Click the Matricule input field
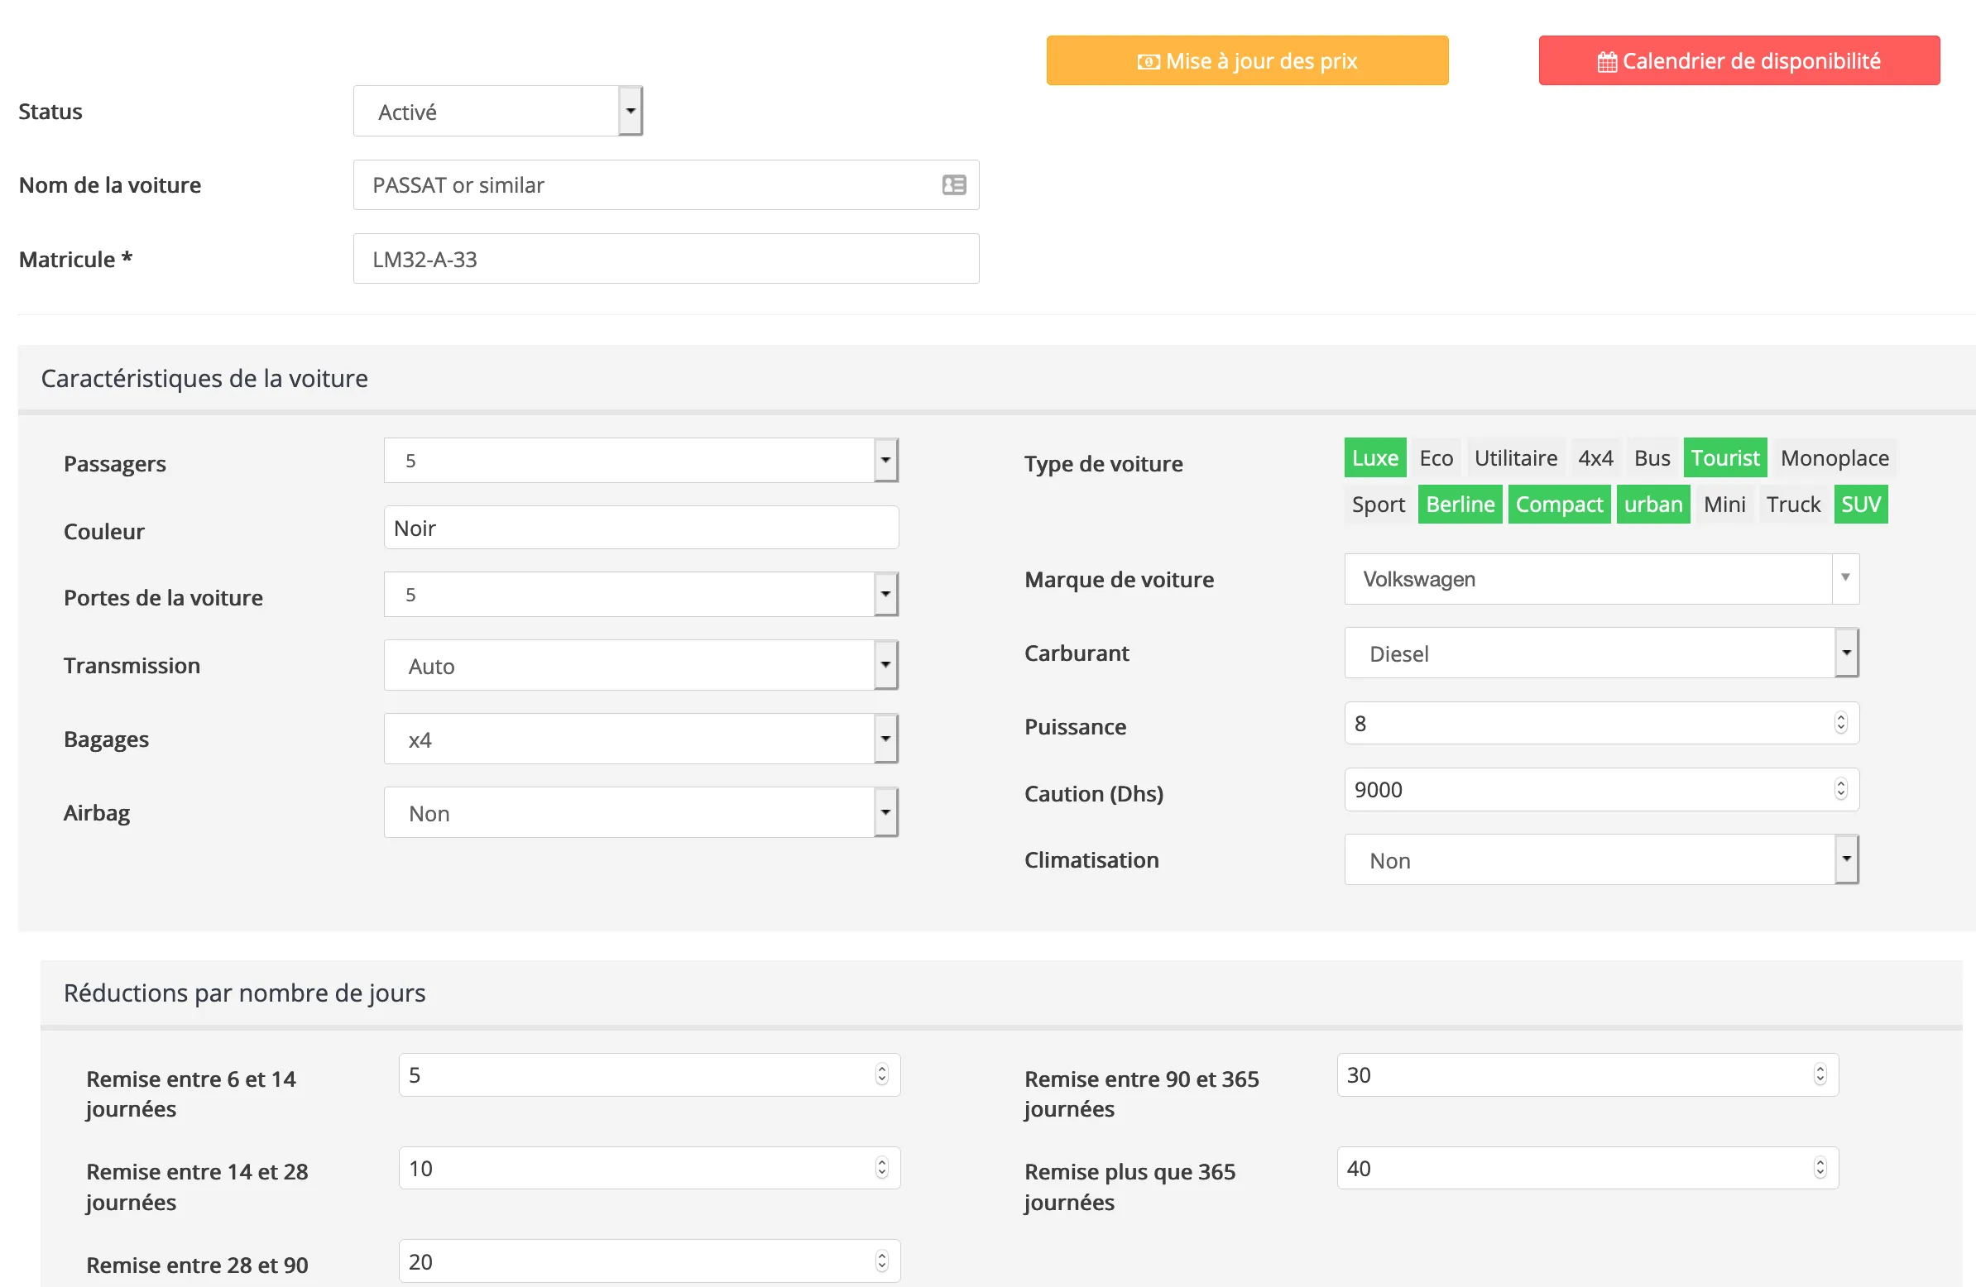This screenshot has width=1976, height=1287. (666, 259)
